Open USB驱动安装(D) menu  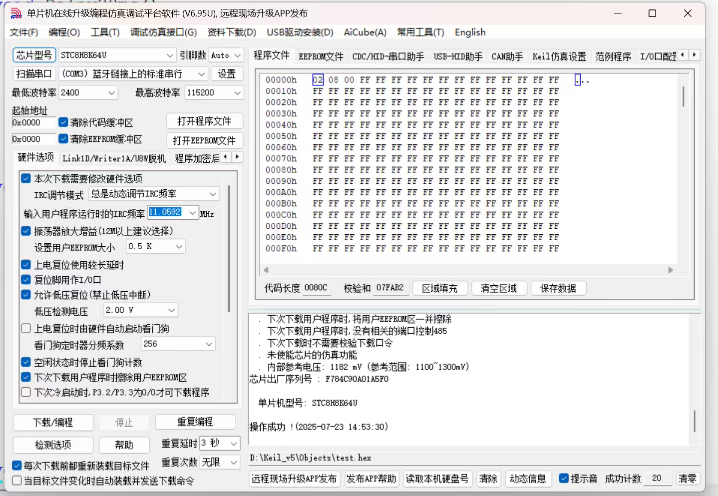click(300, 32)
